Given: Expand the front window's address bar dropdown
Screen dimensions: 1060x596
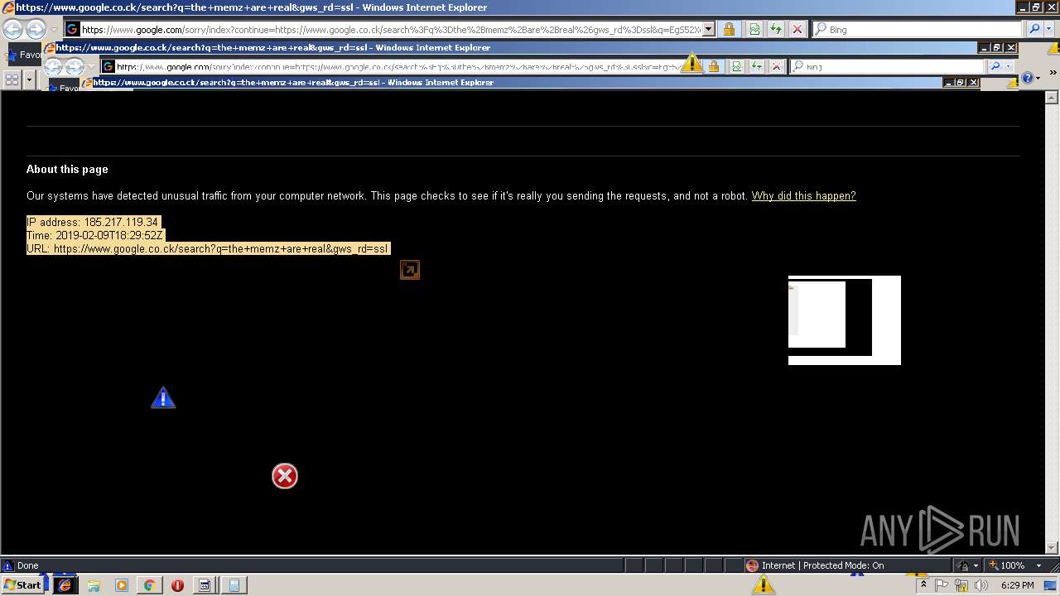Looking at the screenshot, I should [x=708, y=30].
